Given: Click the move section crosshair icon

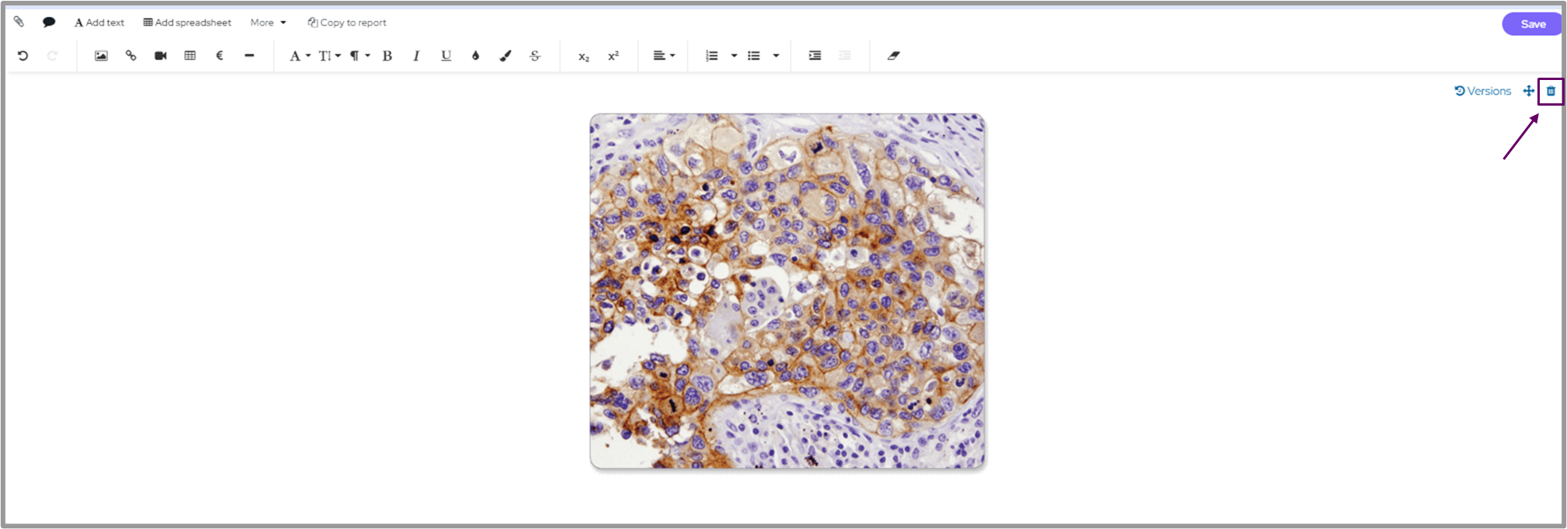Looking at the screenshot, I should point(1528,91).
